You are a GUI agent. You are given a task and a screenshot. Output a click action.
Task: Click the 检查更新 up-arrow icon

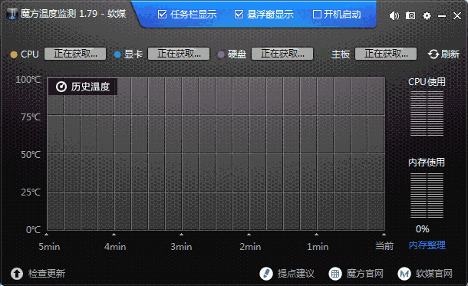17,274
